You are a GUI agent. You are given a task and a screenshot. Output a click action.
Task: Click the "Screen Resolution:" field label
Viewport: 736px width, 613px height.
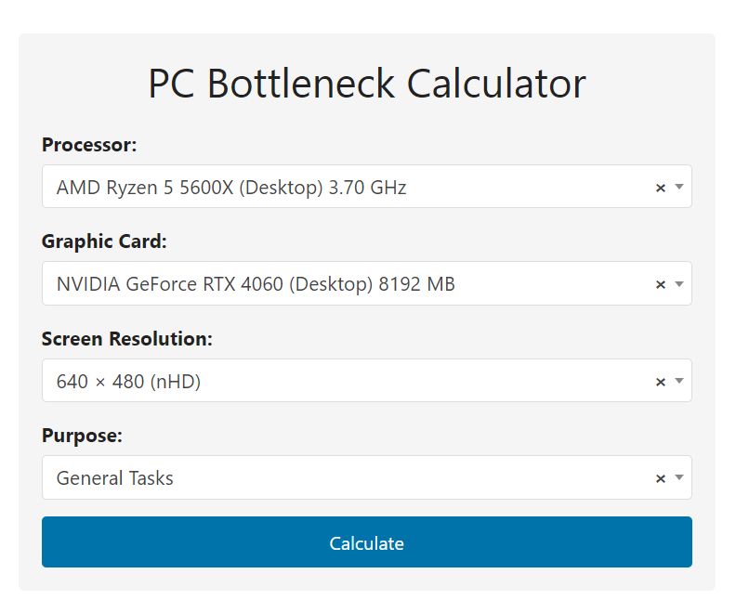(127, 339)
